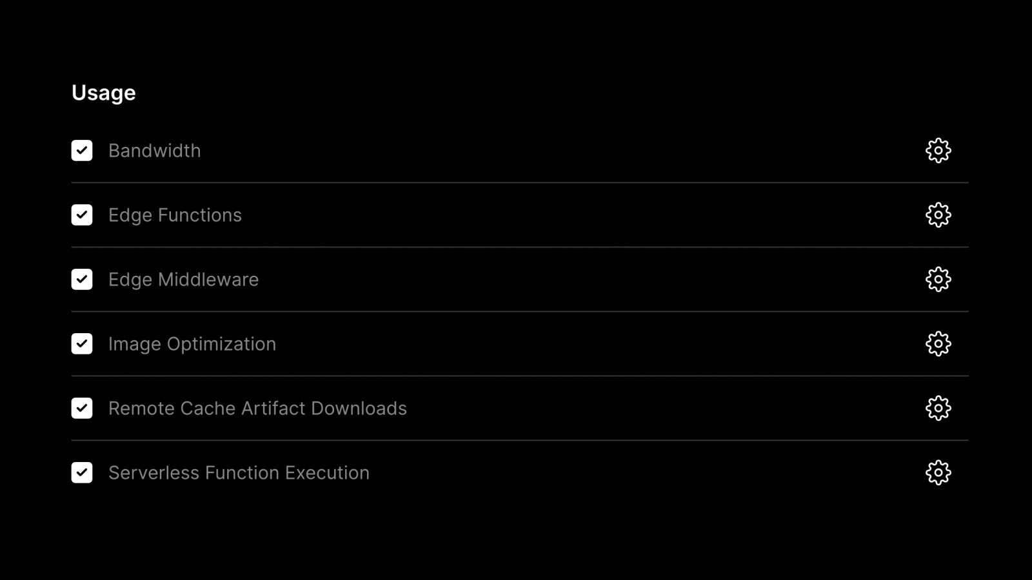Click the Usage section heading
Image resolution: width=1032 pixels, height=580 pixels.
tap(104, 92)
